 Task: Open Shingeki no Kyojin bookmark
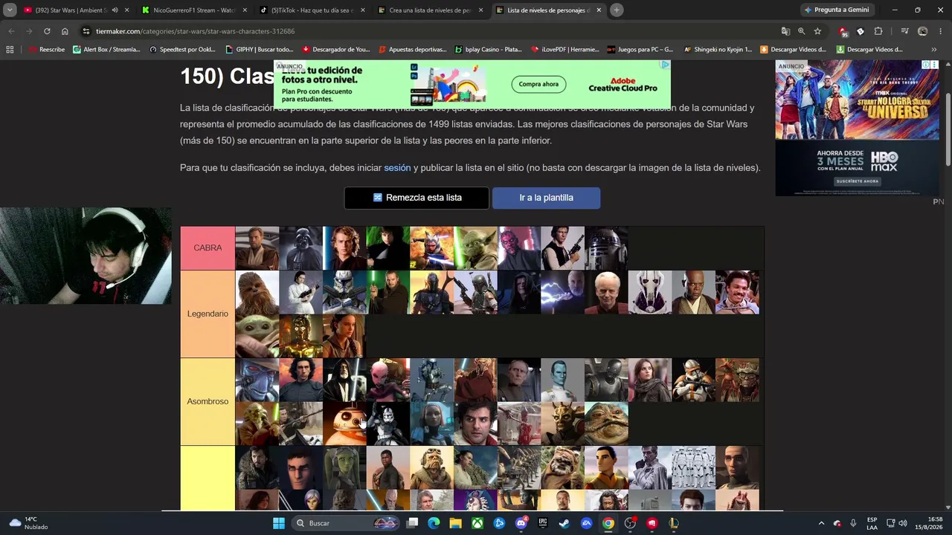(717, 50)
